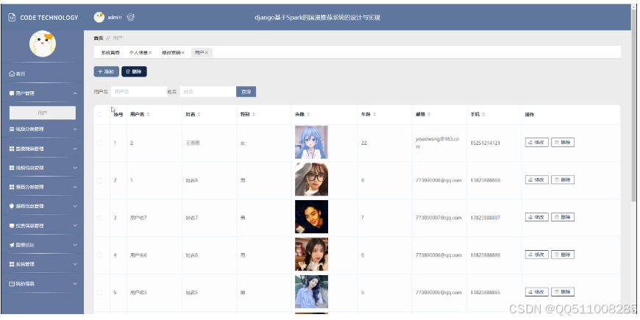This screenshot has height=320, width=640.
Task: Click the 国漫视频管理 grid icon
Action: 12,149
